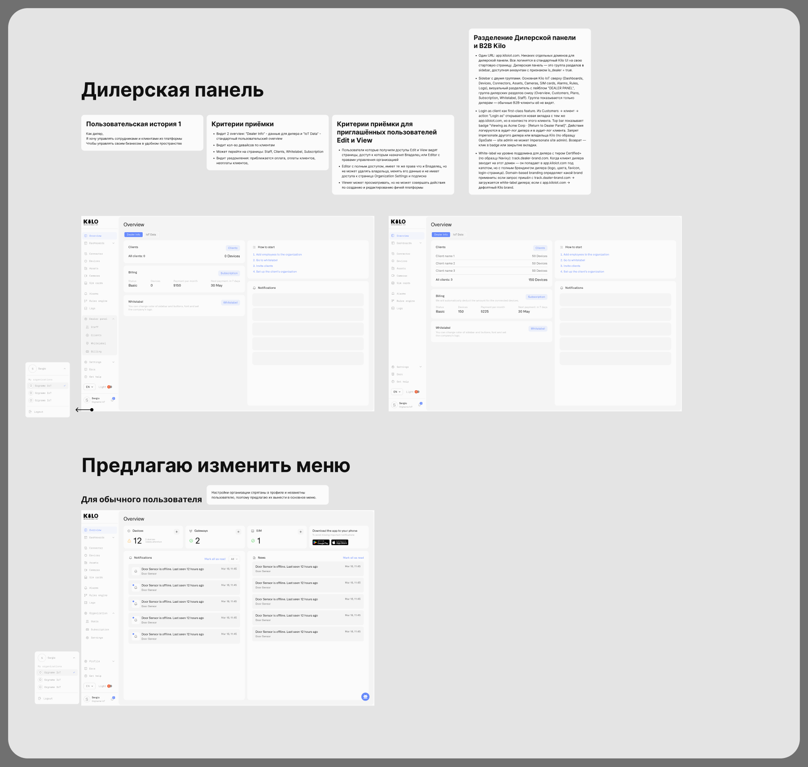Click Staff icon under Dealer panel group
Image resolution: width=808 pixels, height=767 pixels.
[88, 327]
